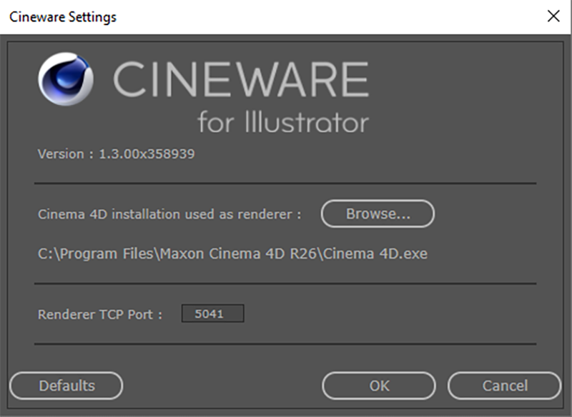Click the 'Cinema 4D installation used as renderer' label
The width and height of the screenshot is (572, 417).
[x=169, y=214]
